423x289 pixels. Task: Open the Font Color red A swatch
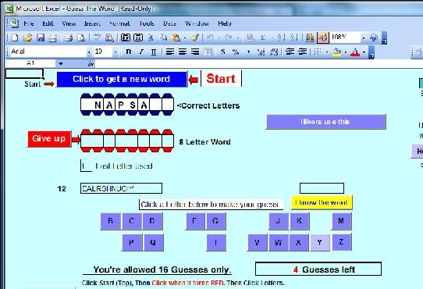point(355,52)
